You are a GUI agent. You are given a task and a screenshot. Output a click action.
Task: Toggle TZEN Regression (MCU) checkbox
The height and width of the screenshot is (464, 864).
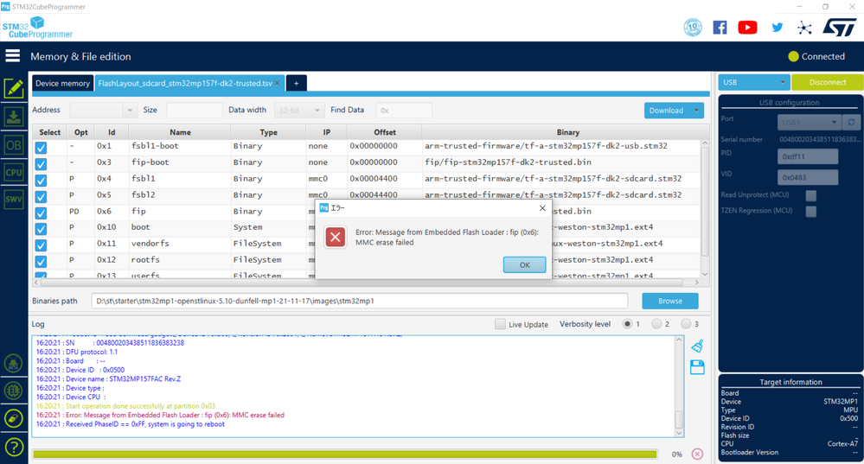pyautogui.click(x=811, y=212)
